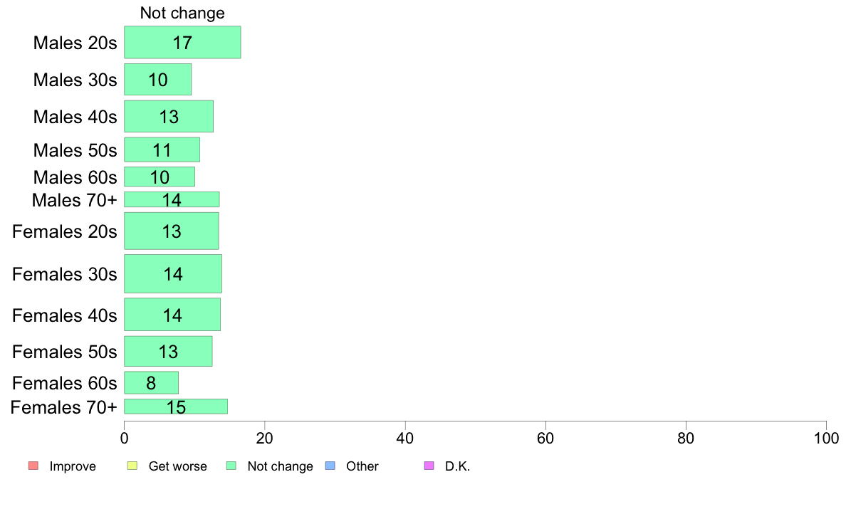Click the Not change column header
Screen dimensions: 846x524
182,13
